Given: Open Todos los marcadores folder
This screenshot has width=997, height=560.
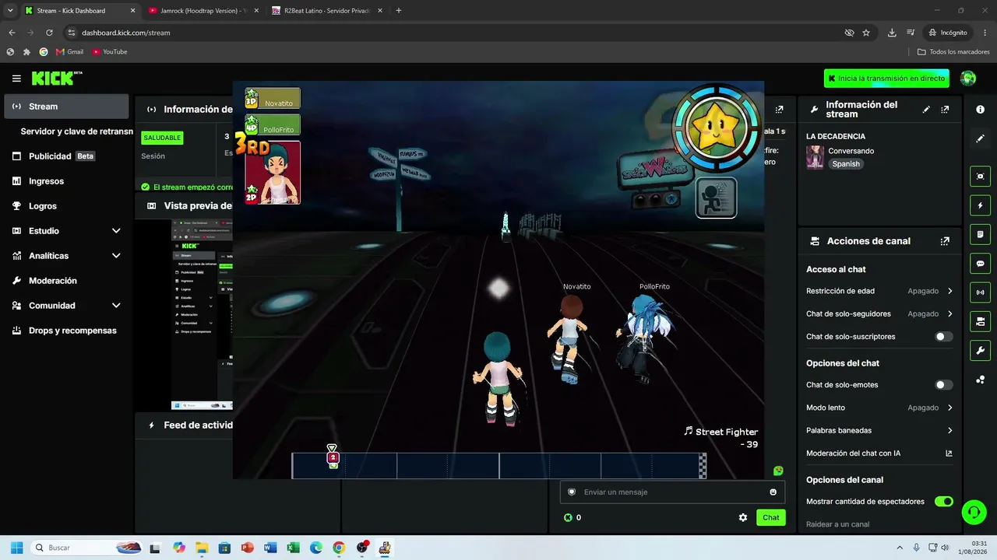Looking at the screenshot, I should click(953, 52).
